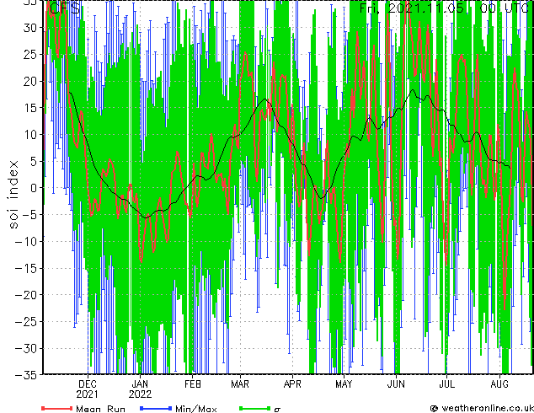Image resolution: width=534 pixels, height=413 pixels.
Task: Click the '-15' y-axis tick value
Action: click(x=26, y=268)
